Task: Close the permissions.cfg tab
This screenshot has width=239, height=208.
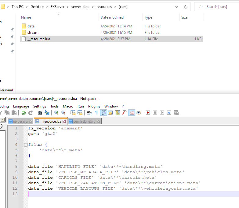Action: pos(99,121)
